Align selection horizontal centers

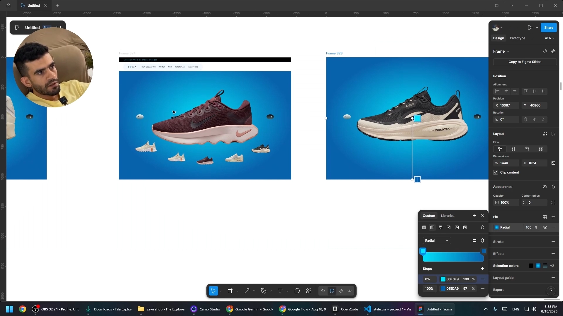(506, 91)
